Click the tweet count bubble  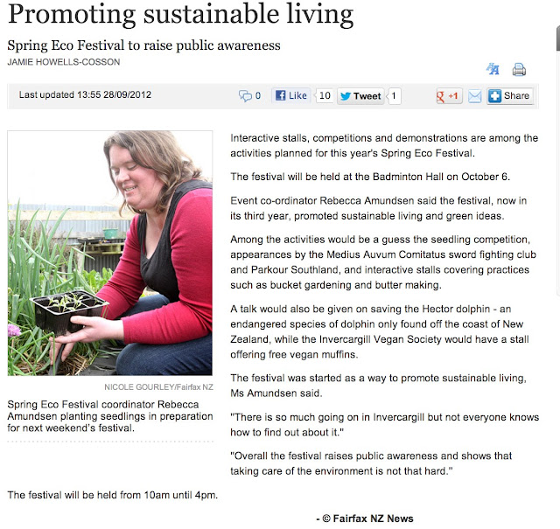(394, 96)
